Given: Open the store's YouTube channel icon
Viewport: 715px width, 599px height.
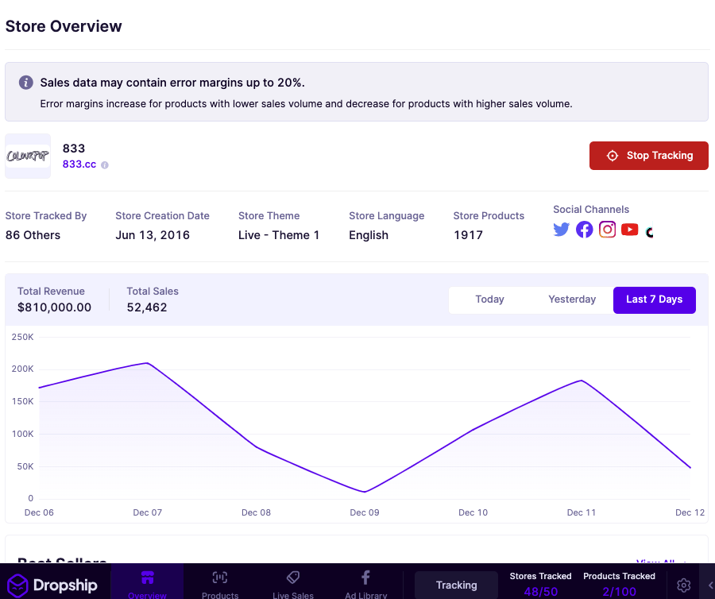Looking at the screenshot, I should [x=630, y=230].
